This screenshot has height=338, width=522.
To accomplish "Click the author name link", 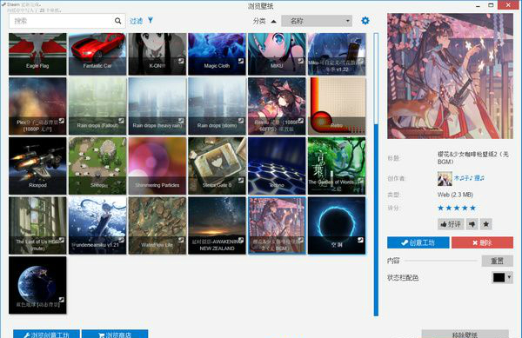I will coord(469,178).
